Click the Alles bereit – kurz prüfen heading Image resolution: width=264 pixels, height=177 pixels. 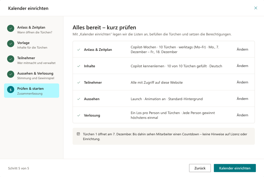104,27
